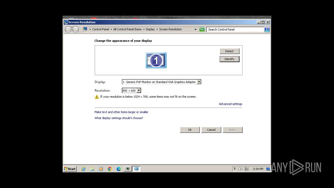Expand dropdown arrow after Control Panel breadcrumb
The width and height of the screenshot is (334, 188).
pos(111,30)
